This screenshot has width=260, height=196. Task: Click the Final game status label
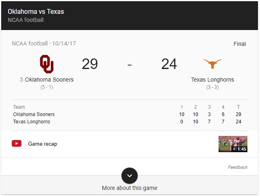coord(240,44)
